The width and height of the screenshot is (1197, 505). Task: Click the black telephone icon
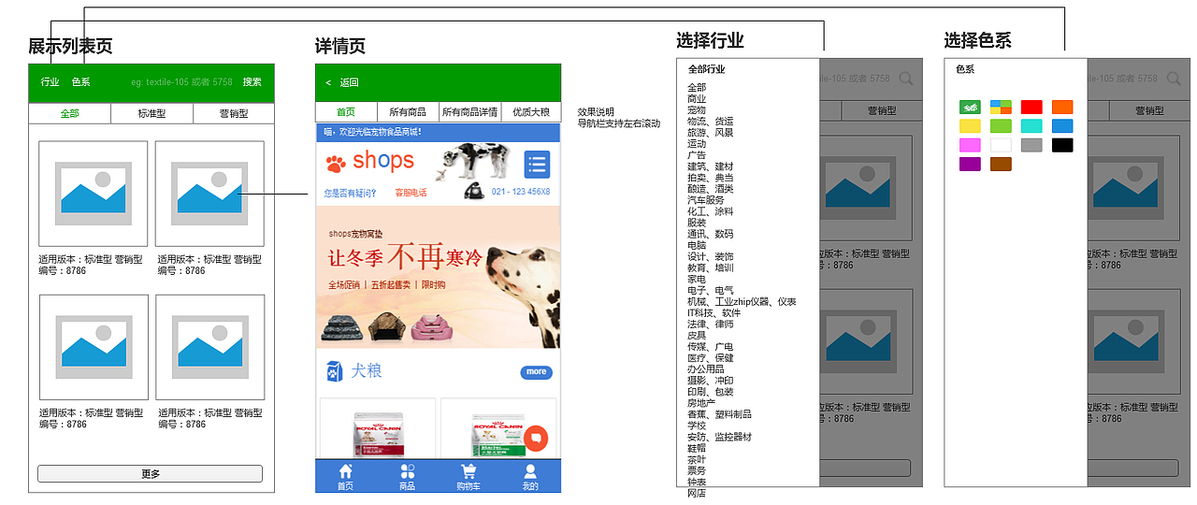[473, 191]
